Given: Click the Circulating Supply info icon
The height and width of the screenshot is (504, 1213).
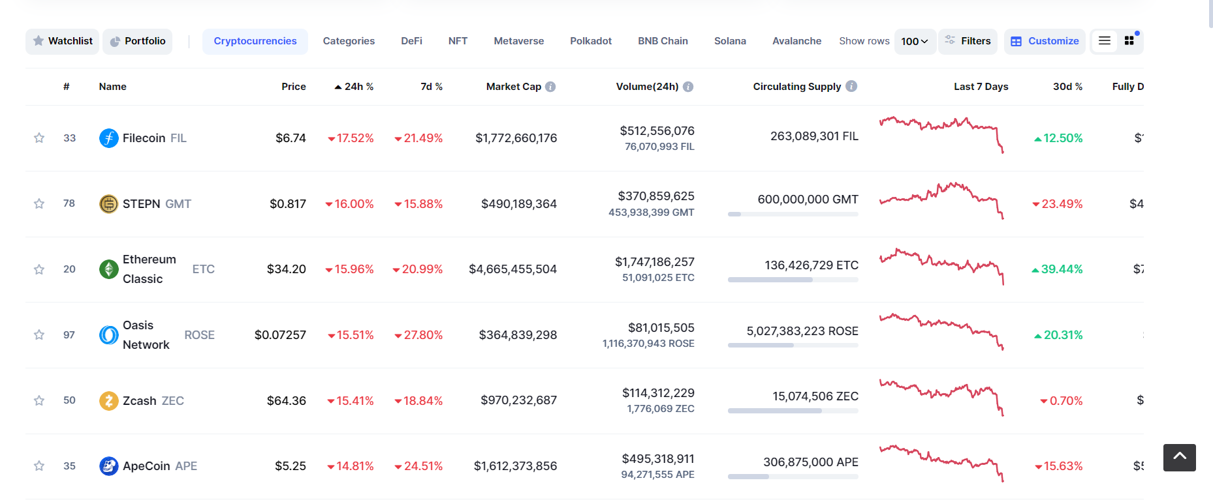Looking at the screenshot, I should coord(851,86).
